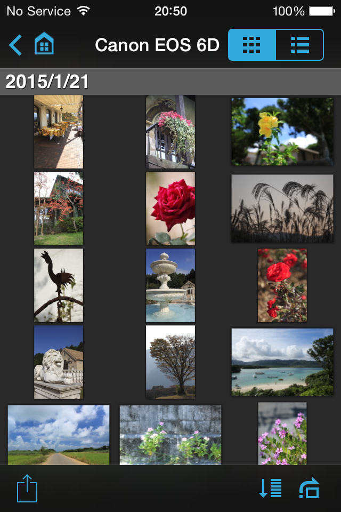The width and height of the screenshot is (341, 512).
Task: Open the sort order icon
Action: click(270, 489)
